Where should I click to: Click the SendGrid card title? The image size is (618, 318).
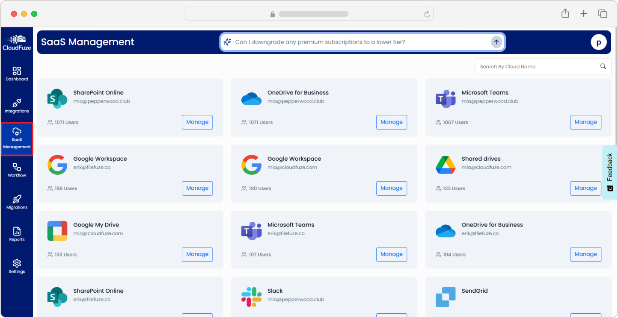click(475, 291)
